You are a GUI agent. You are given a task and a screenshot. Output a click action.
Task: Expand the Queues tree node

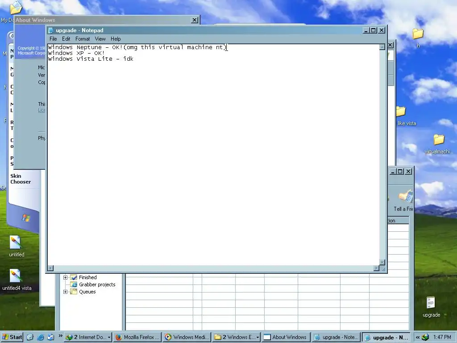(x=65, y=292)
